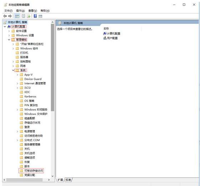Toggle the show/hide console tree icon
The image size is (201, 186).
coord(17,16)
